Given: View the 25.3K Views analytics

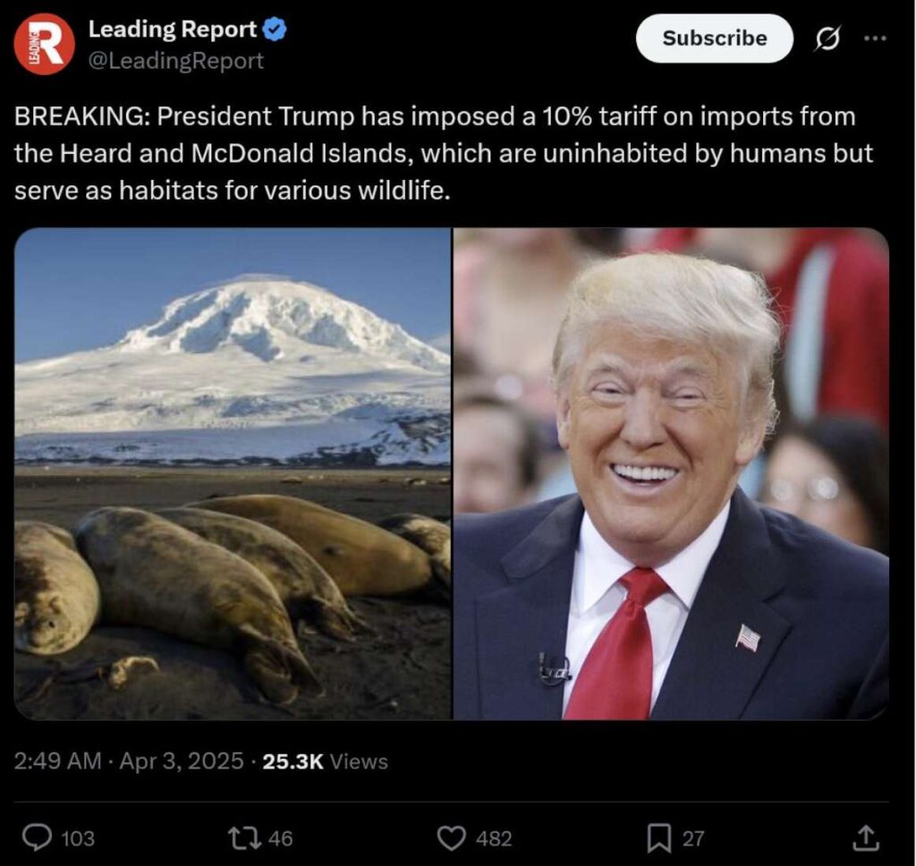Looking at the screenshot, I should pyautogui.click(x=326, y=761).
